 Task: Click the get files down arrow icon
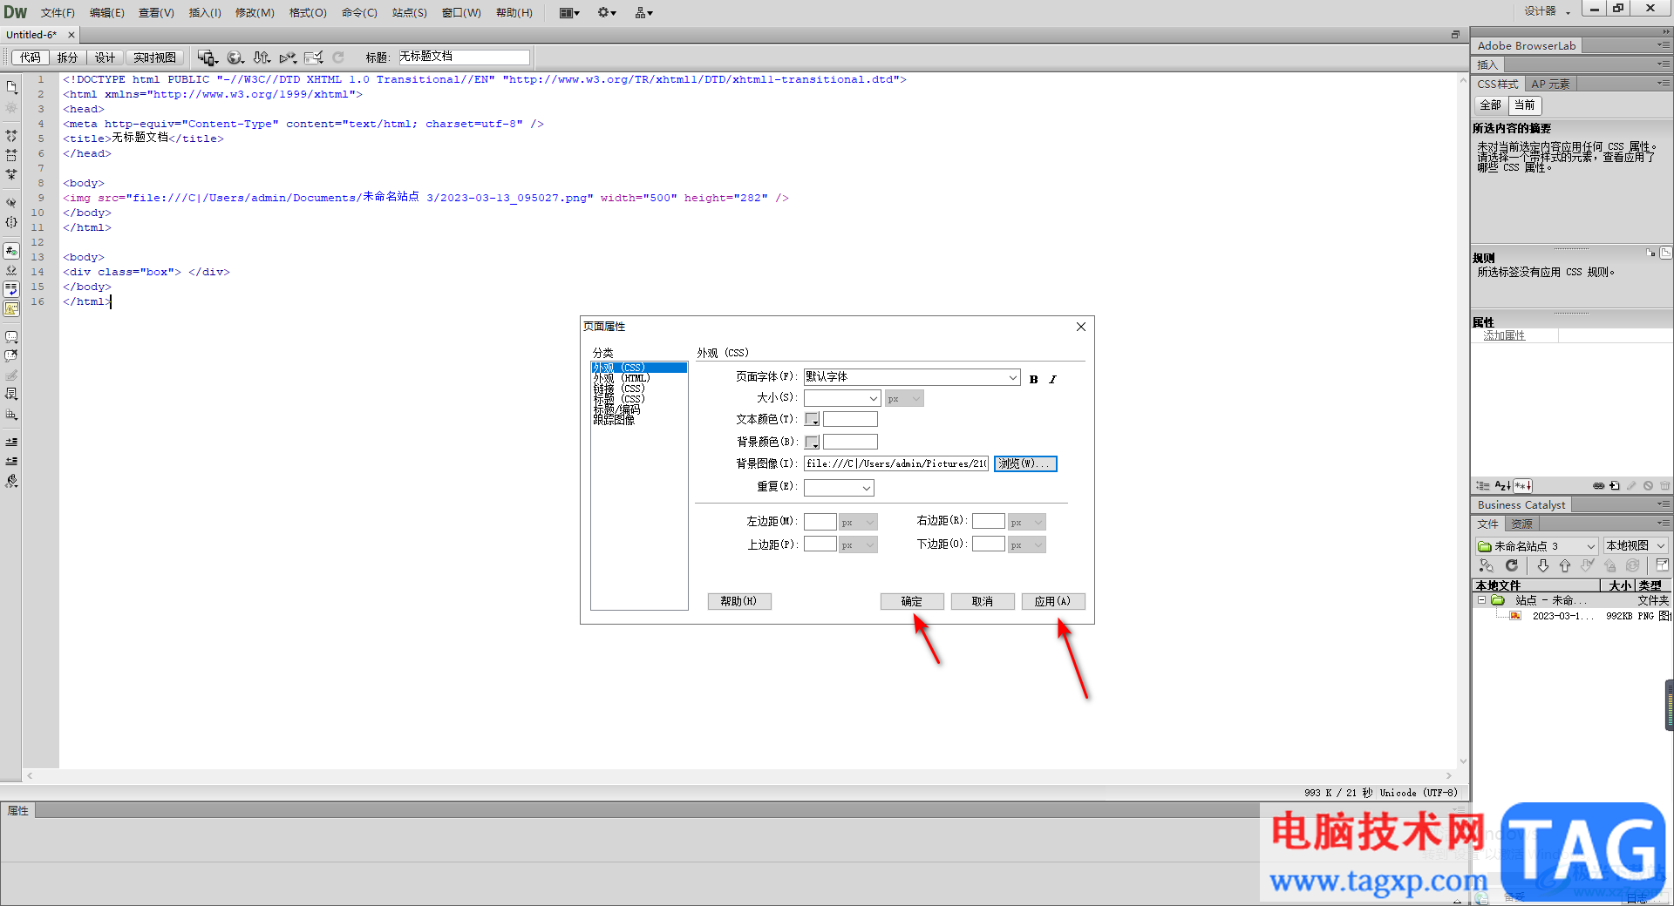tap(1542, 565)
